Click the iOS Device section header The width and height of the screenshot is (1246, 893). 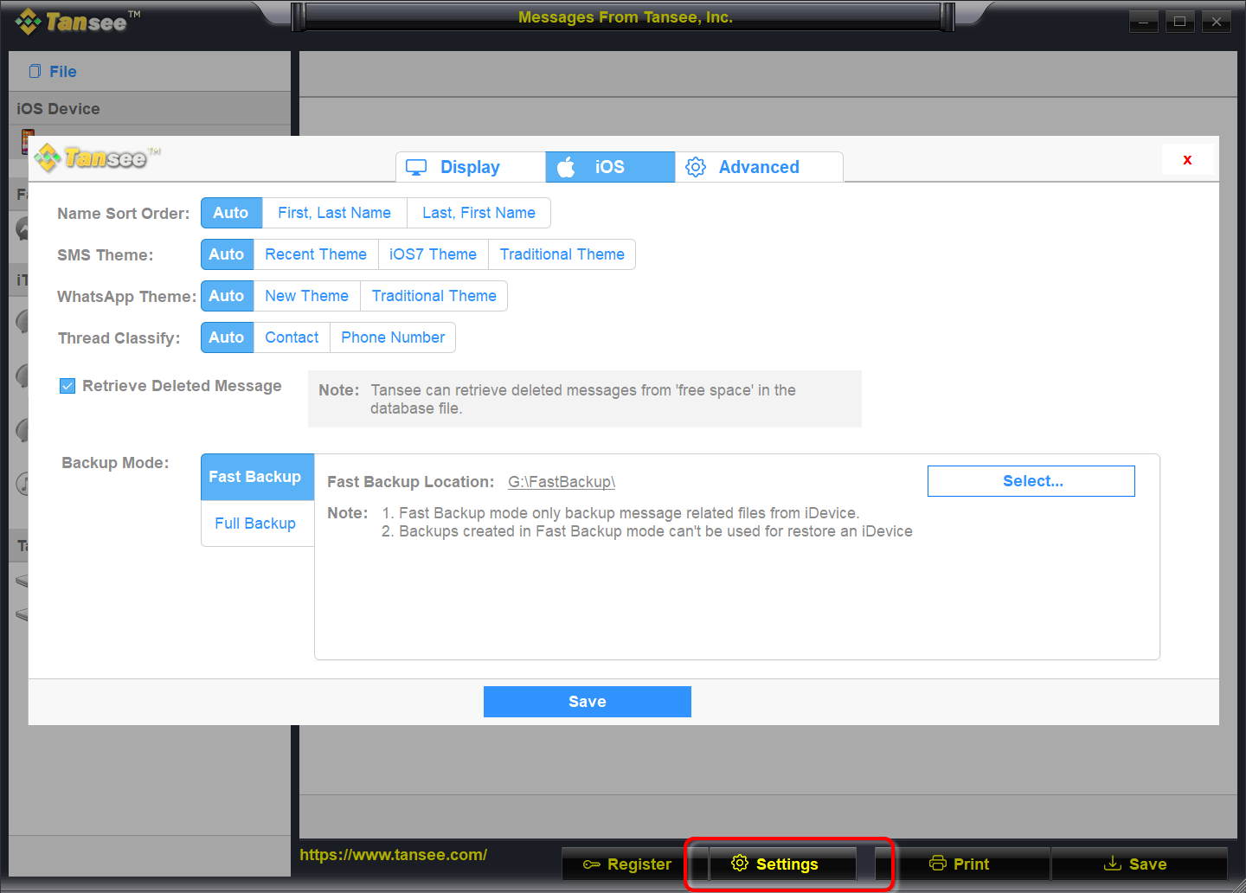point(150,109)
